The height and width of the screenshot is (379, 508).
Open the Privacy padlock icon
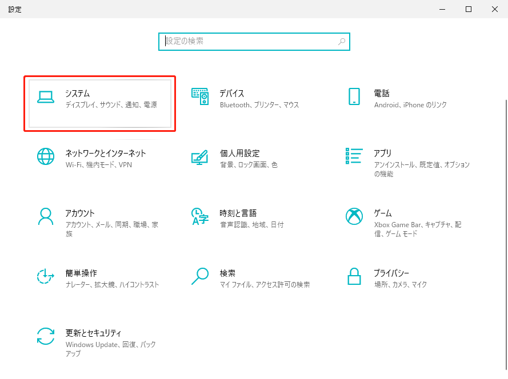[x=354, y=276]
